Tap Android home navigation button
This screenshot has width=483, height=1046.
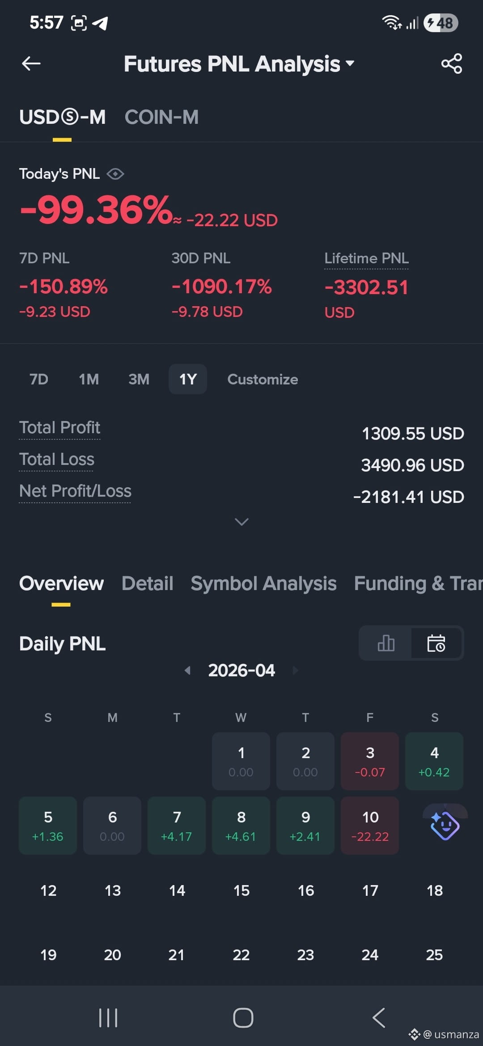point(243,1018)
